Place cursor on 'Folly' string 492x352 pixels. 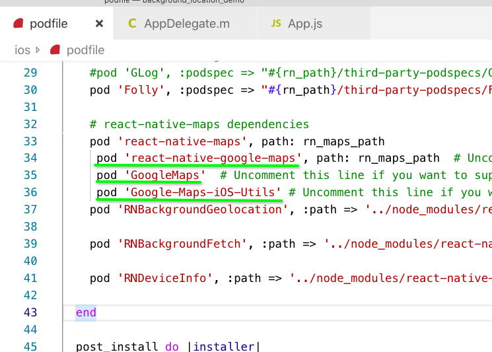[141, 90]
